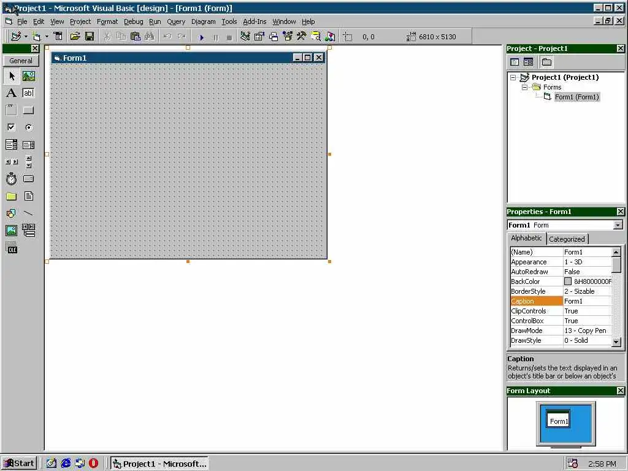Click View Object in Project panel
628x471 pixels.
[528, 62]
